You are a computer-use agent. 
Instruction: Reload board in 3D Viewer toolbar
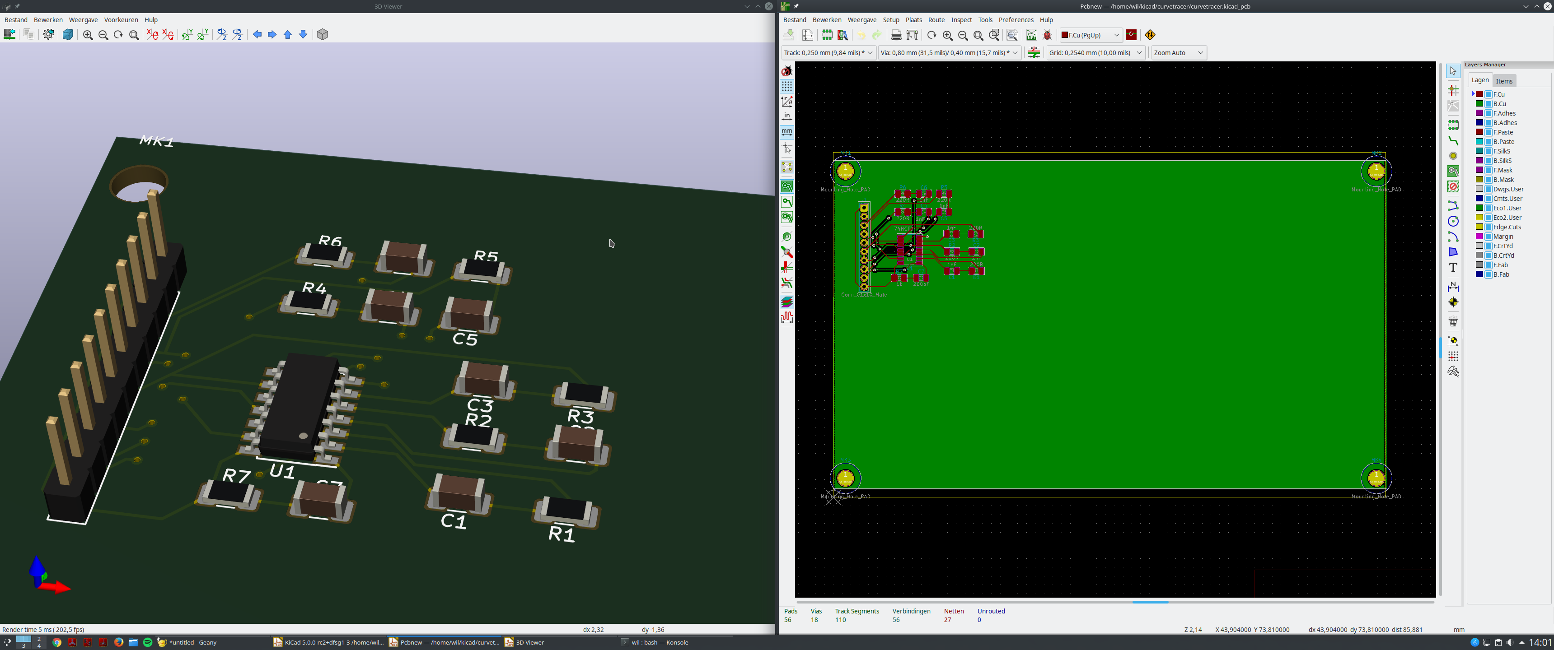click(x=9, y=34)
